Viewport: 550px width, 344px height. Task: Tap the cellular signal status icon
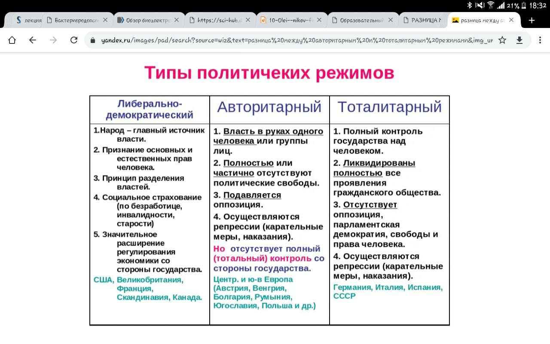click(501, 6)
